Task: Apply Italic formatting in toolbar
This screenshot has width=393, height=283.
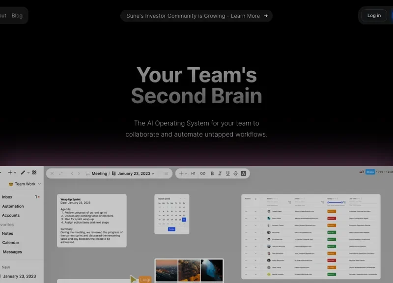Action: (220, 173)
